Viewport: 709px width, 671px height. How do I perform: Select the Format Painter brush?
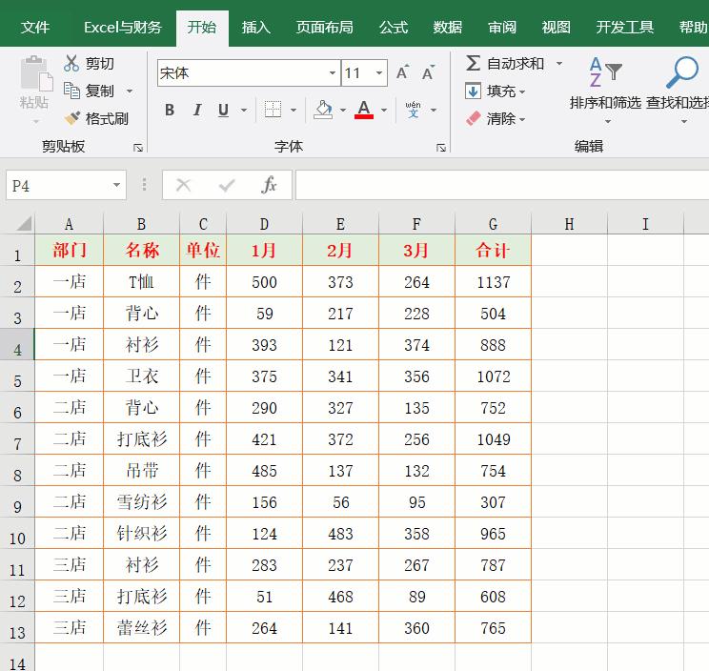coord(71,118)
